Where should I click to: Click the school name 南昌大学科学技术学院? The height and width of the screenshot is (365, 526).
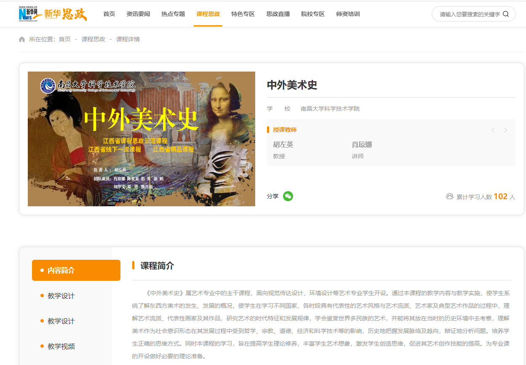pyautogui.click(x=330, y=109)
